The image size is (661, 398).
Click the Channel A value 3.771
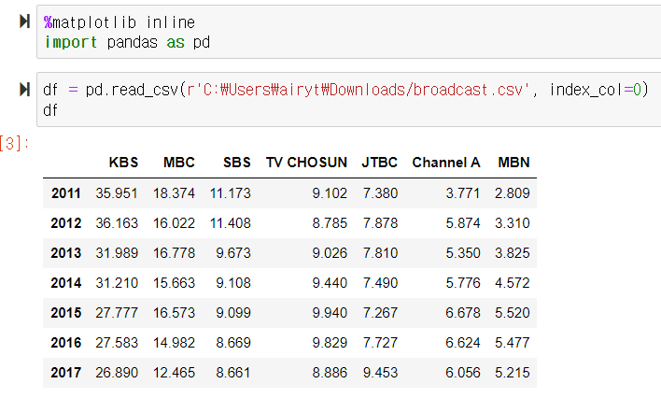coord(463,193)
